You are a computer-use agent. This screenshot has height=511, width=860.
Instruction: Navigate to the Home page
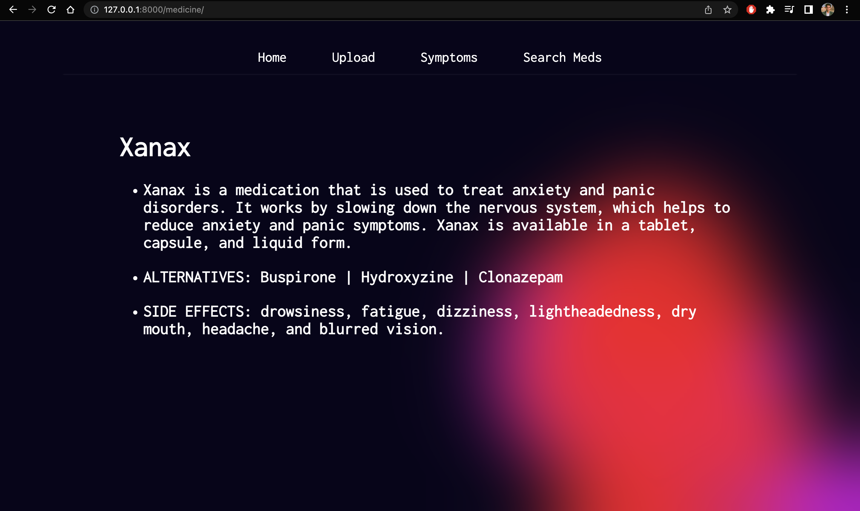tap(272, 58)
